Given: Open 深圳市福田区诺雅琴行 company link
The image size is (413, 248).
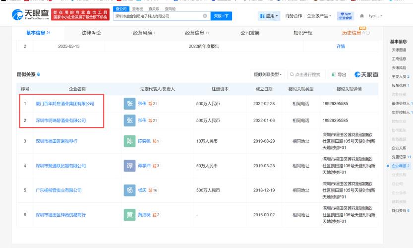Looking at the screenshot, I should point(57,141).
